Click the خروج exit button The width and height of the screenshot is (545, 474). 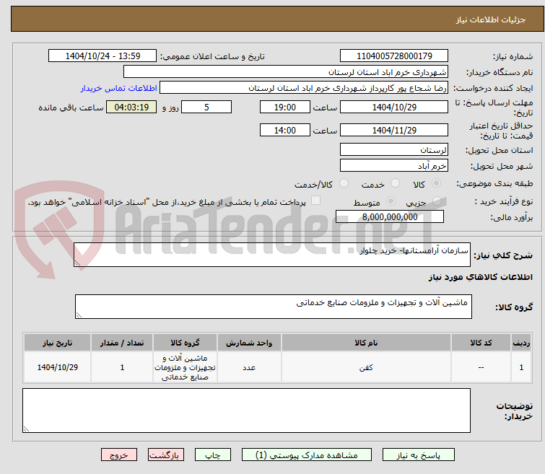pos(119,455)
